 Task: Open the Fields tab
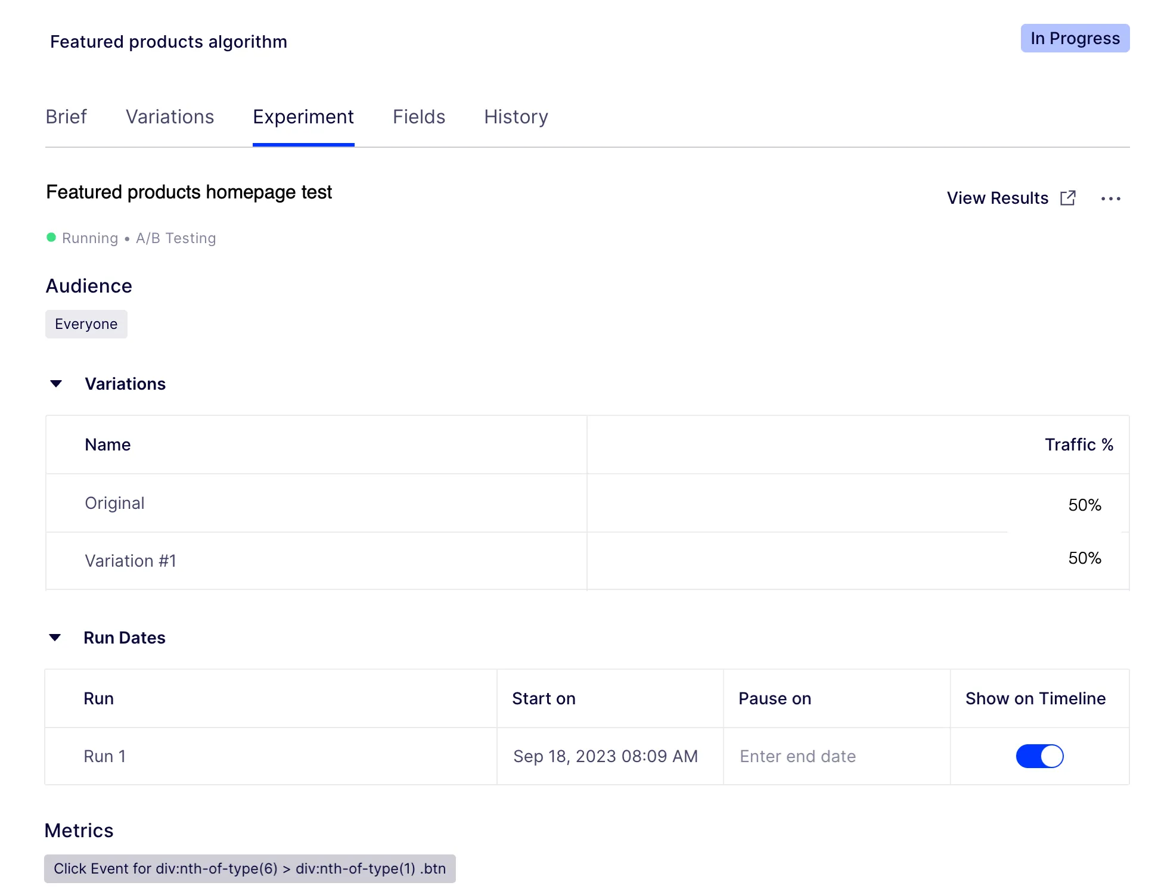419,117
